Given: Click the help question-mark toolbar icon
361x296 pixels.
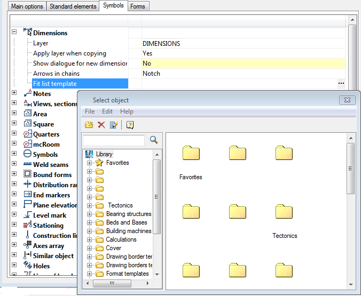Looking at the screenshot, I should pos(130,125).
